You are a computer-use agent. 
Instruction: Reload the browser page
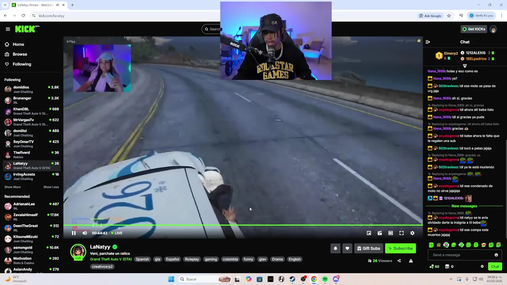(x=23, y=16)
